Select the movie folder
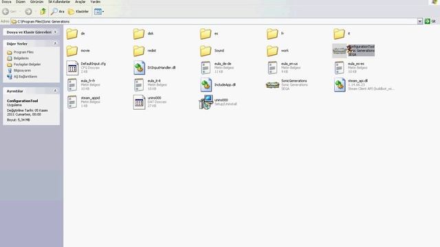 pyautogui.click(x=78, y=51)
